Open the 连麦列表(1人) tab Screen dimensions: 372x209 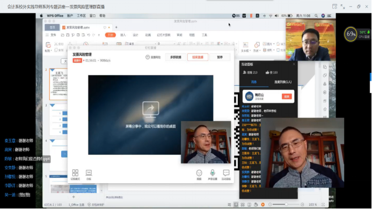(283, 82)
